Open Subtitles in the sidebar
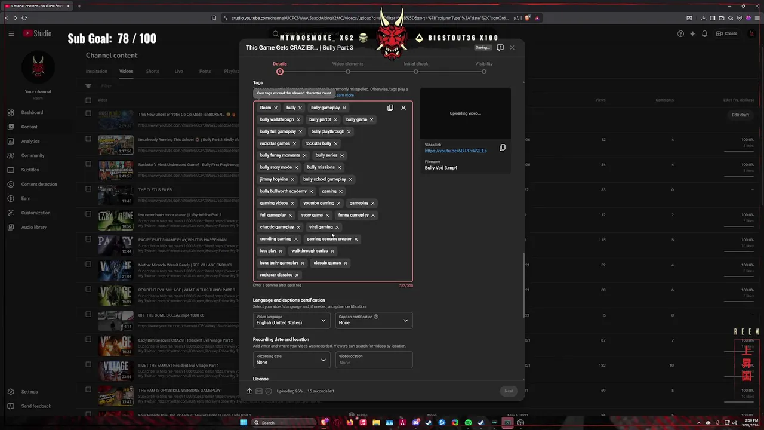The width and height of the screenshot is (764, 430). point(38,170)
